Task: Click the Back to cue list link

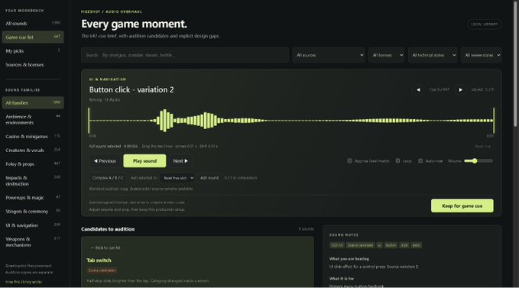Action: [105, 248]
